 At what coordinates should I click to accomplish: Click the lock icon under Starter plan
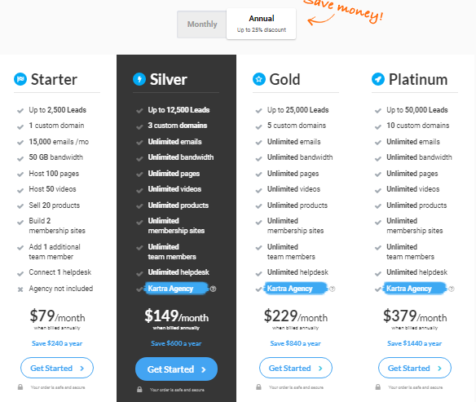pyautogui.click(x=20, y=387)
